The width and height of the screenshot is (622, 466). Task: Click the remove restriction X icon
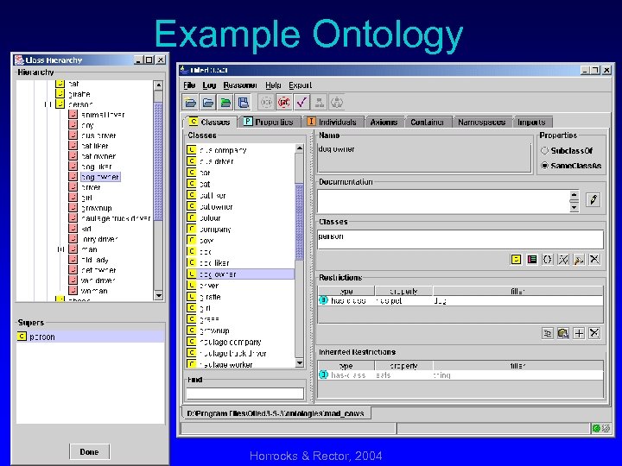click(x=594, y=333)
